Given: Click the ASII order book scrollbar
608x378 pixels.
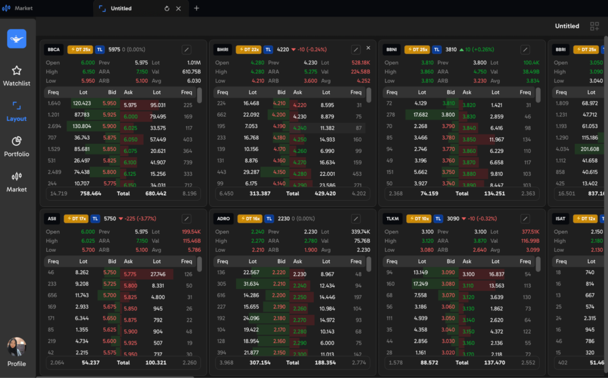Looking at the screenshot, I should (x=199, y=264).
